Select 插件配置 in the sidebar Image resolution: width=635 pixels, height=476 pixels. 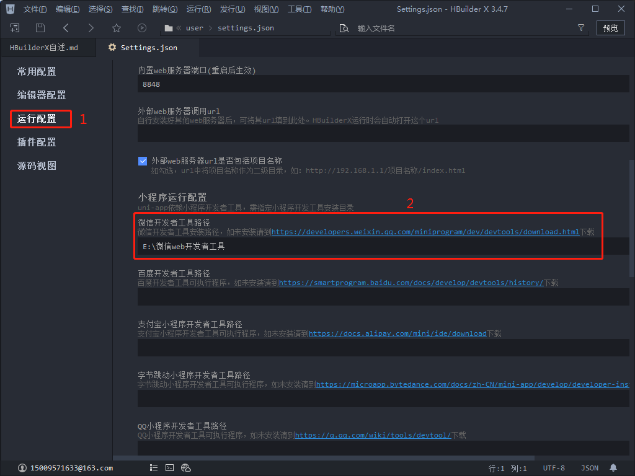(37, 142)
